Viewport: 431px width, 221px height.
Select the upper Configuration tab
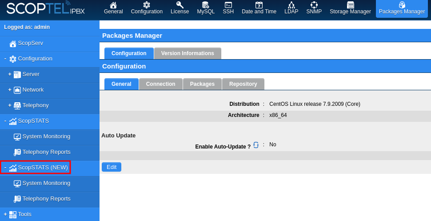129,53
